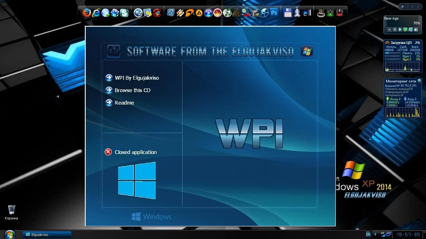Click the network traffic graph in gadget
The image size is (426, 239).
[403, 112]
